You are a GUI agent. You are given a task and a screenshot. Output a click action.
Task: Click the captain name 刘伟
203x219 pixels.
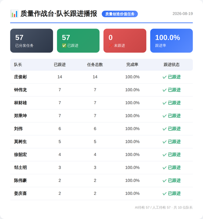18,129
